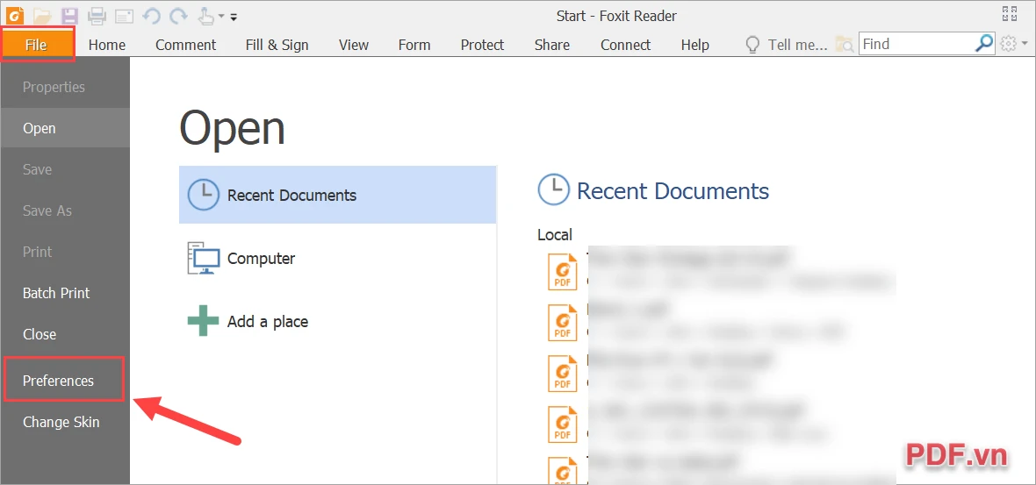1036x485 pixels.
Task: Open the third PDF file icon in recent list
Action: point(562,373)
